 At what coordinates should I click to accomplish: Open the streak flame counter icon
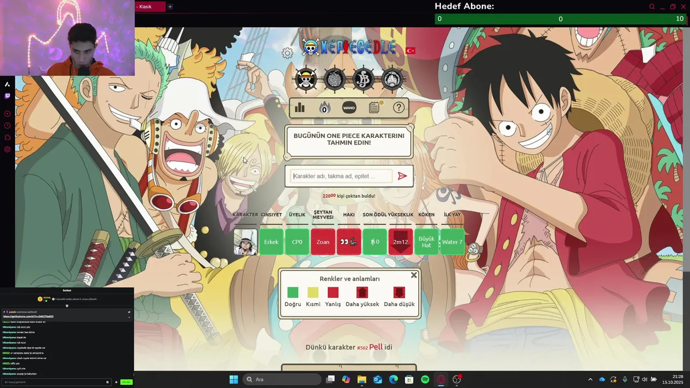pos(324,108)
